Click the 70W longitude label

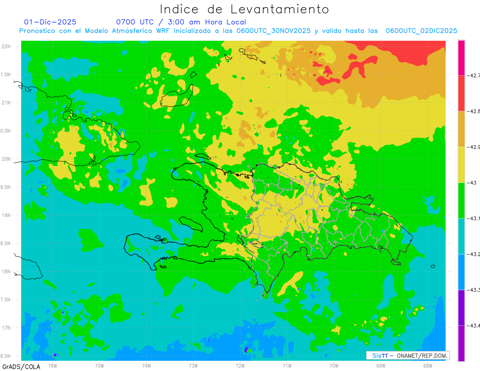[334, 365]
